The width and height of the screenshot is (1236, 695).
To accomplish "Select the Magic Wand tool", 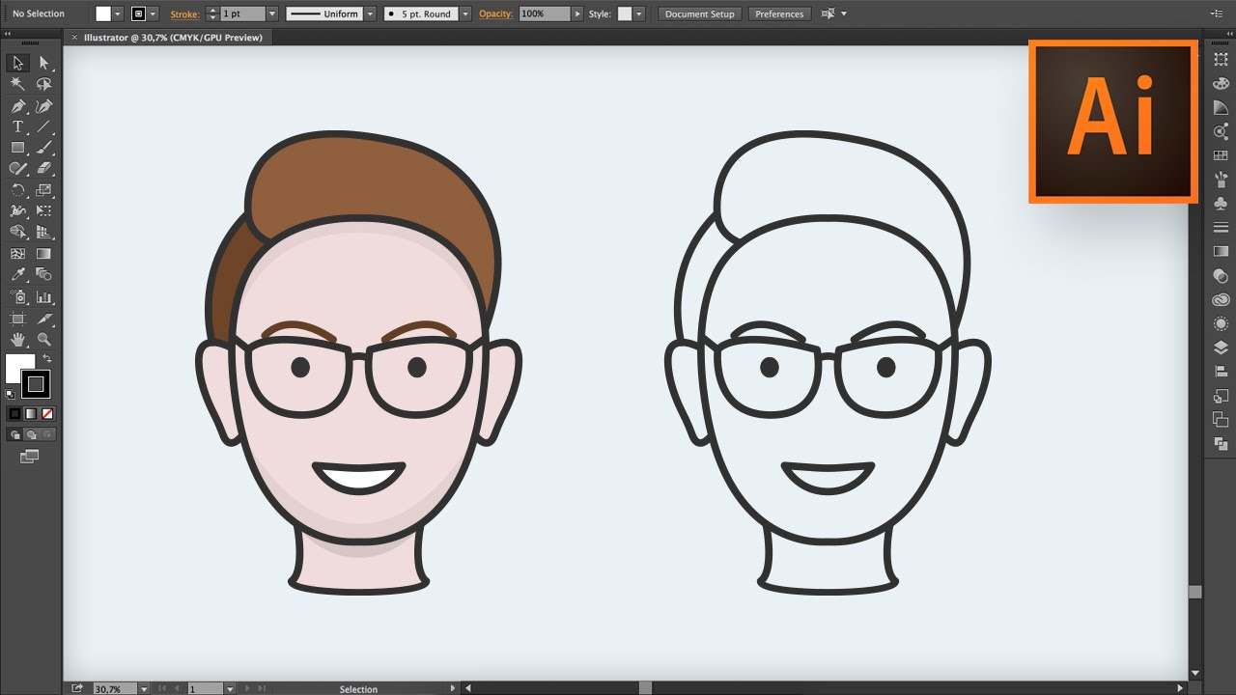I will click(x=17, y=84).
